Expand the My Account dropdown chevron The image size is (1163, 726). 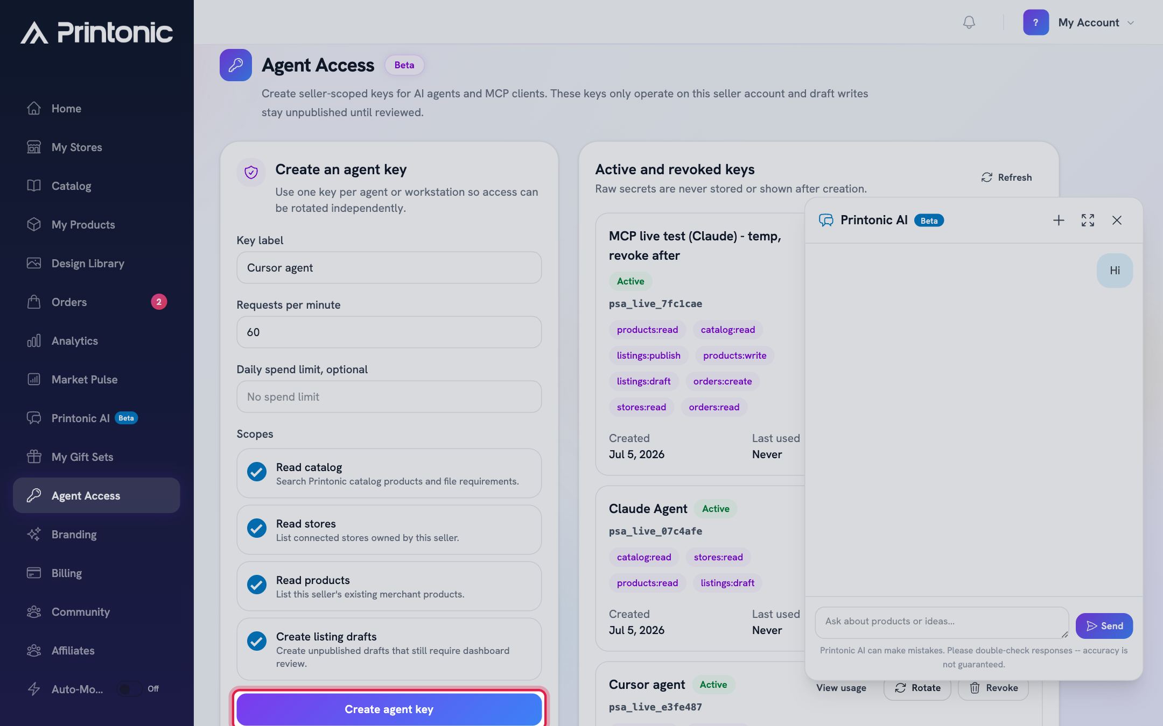pyautogui.click(x=1131, y=23)
